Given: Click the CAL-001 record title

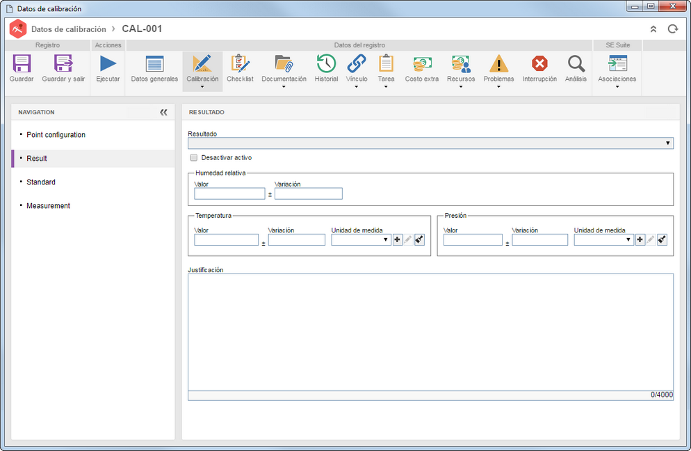Looking at the screenshot, I should 142,29.
